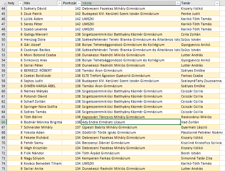Select row header 75
Image resolution: width=225 pixels, height=171 pixels.
[3, 169]
